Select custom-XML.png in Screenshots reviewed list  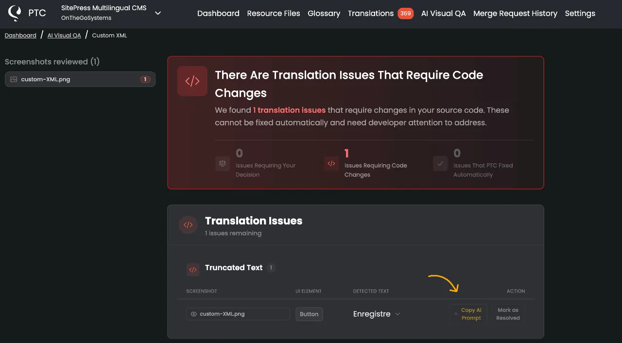80,79
